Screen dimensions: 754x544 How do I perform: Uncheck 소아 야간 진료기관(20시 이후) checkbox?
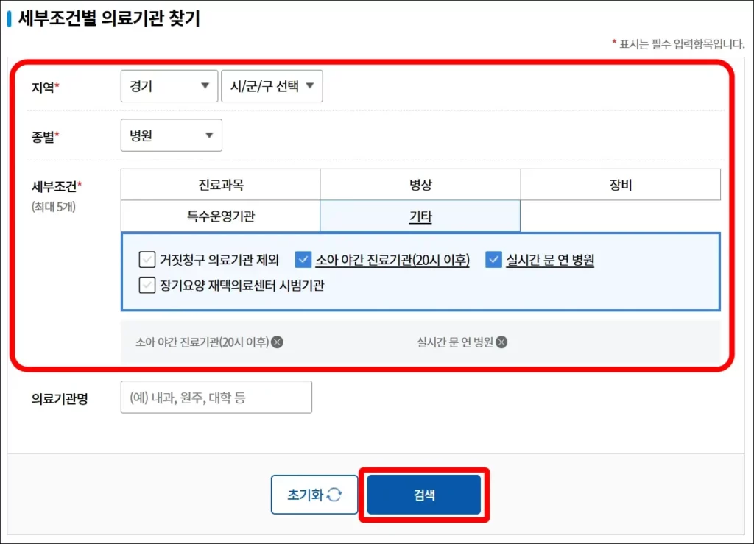[x=303, y=260]
